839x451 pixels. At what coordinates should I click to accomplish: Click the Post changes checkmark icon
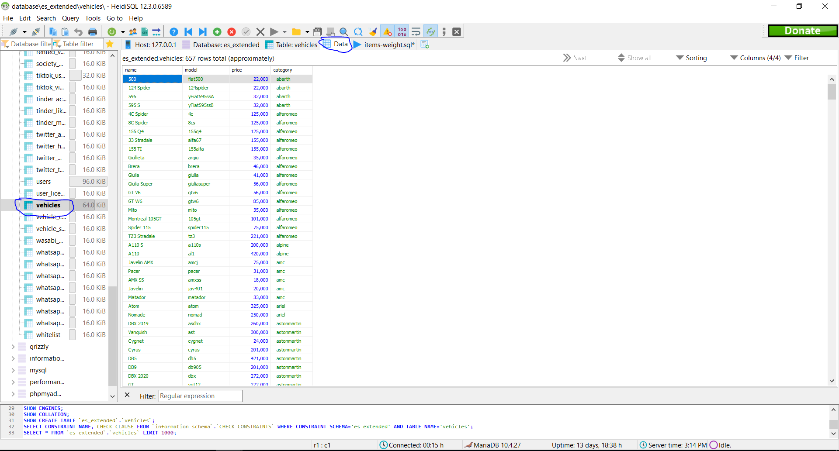coord(246,31)
